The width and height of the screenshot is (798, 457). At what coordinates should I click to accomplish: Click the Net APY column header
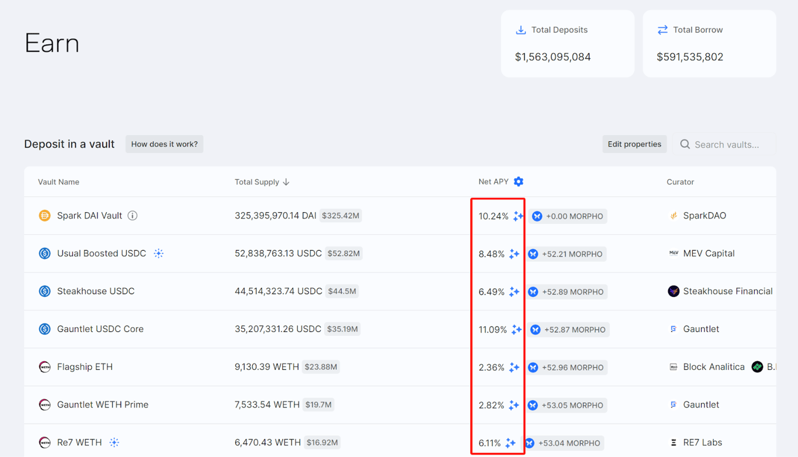pos(493,182)
